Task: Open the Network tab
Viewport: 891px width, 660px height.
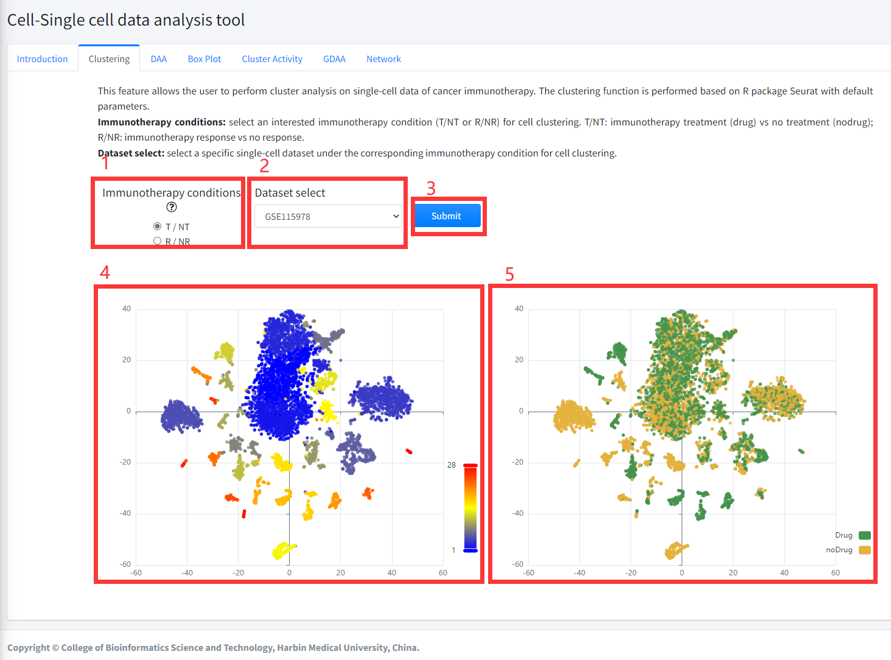Action: 383,59
